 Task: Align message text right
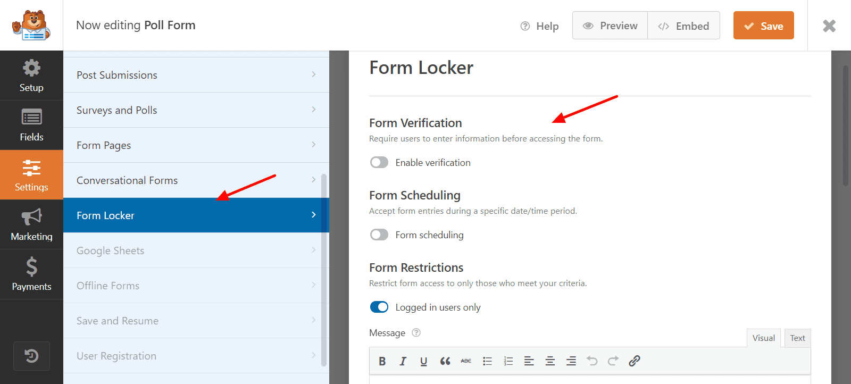[x=571, y=361]
